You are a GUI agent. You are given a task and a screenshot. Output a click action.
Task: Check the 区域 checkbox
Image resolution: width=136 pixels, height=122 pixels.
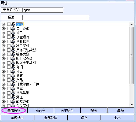click(9, 24)
